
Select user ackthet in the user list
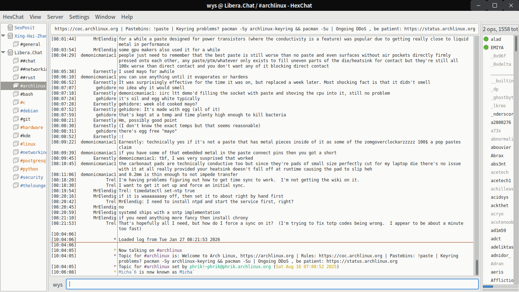tap(498, 206)
